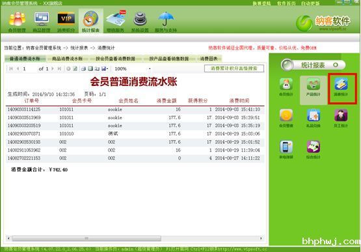Expand the 100% zoom dropdown
The image size is (361, 252).
(150, 69)
